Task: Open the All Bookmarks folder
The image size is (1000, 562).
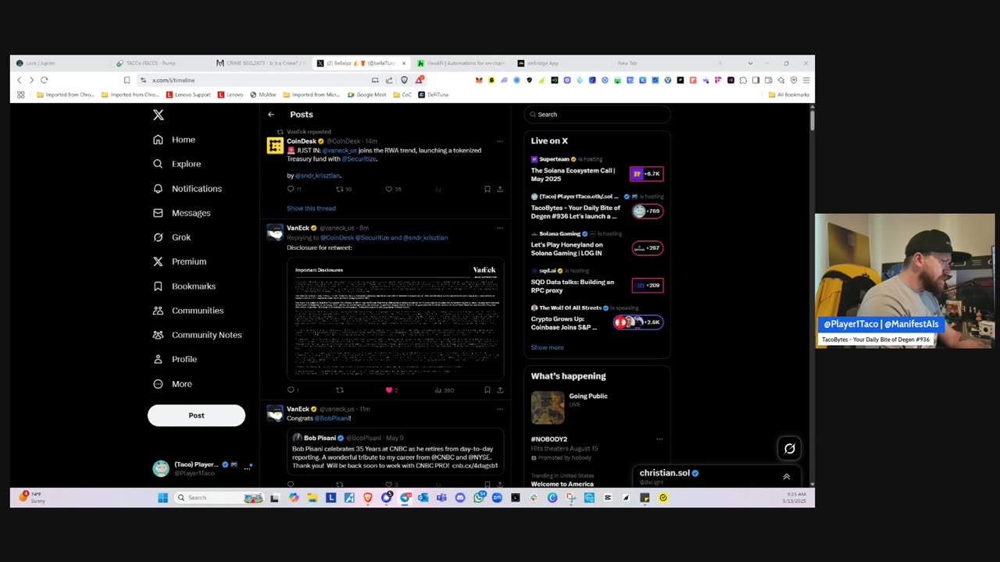Action: [789, 95]
